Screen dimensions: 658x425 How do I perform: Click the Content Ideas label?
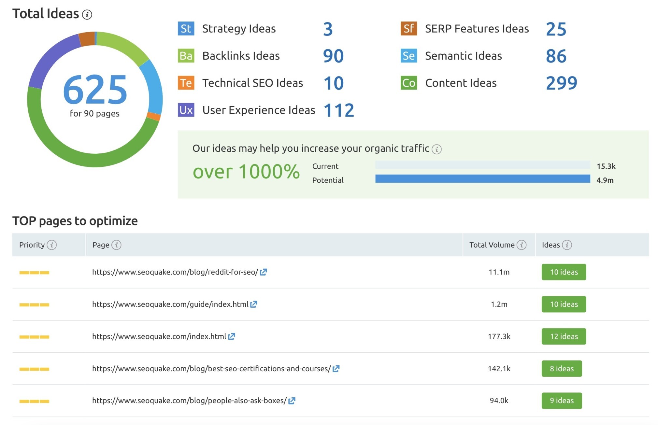tap(461, 83)
